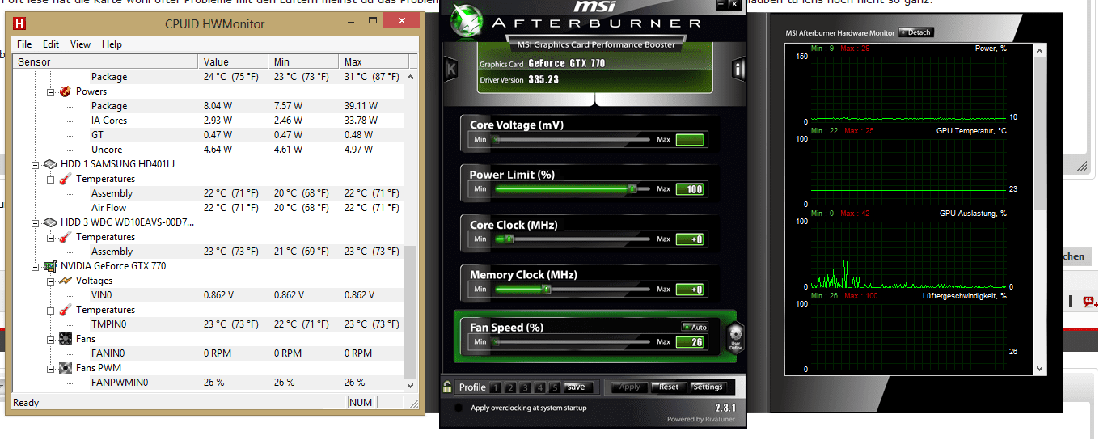
Task: Collapse Temperatures under HDD 3 WDC
Action: coord(50,237)
